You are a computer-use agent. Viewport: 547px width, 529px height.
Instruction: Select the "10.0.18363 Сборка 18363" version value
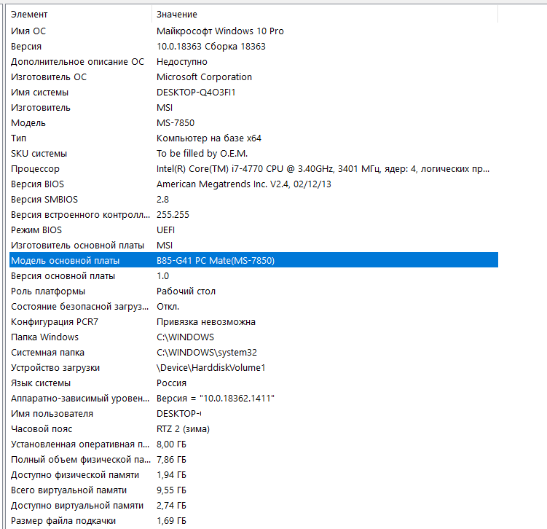pyautogui.click(x=211, y=47)
